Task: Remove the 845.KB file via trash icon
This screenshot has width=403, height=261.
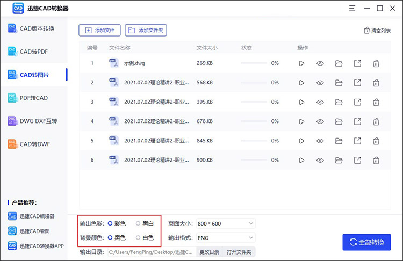Action: [376, 141]
